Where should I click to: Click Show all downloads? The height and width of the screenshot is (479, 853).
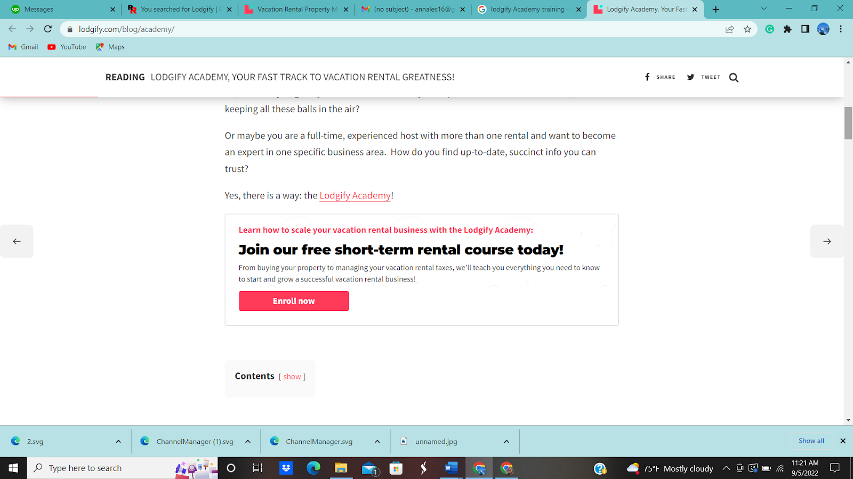pos(811,441)
